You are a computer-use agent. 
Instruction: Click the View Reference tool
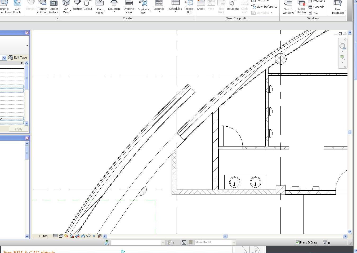[x=264, y=7]
